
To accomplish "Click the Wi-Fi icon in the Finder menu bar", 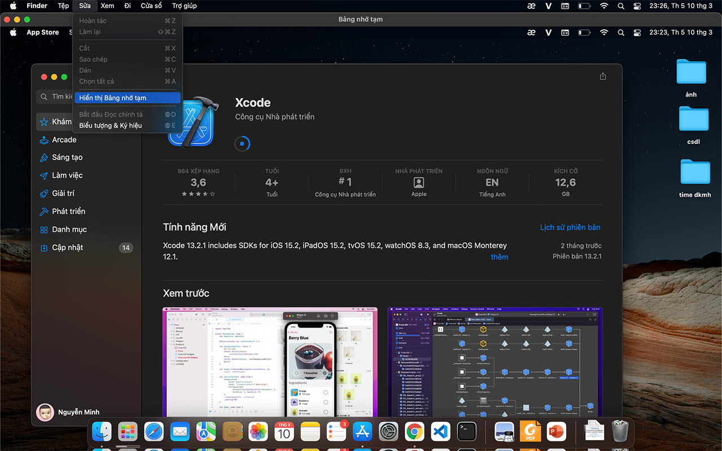I will point(604,6).
